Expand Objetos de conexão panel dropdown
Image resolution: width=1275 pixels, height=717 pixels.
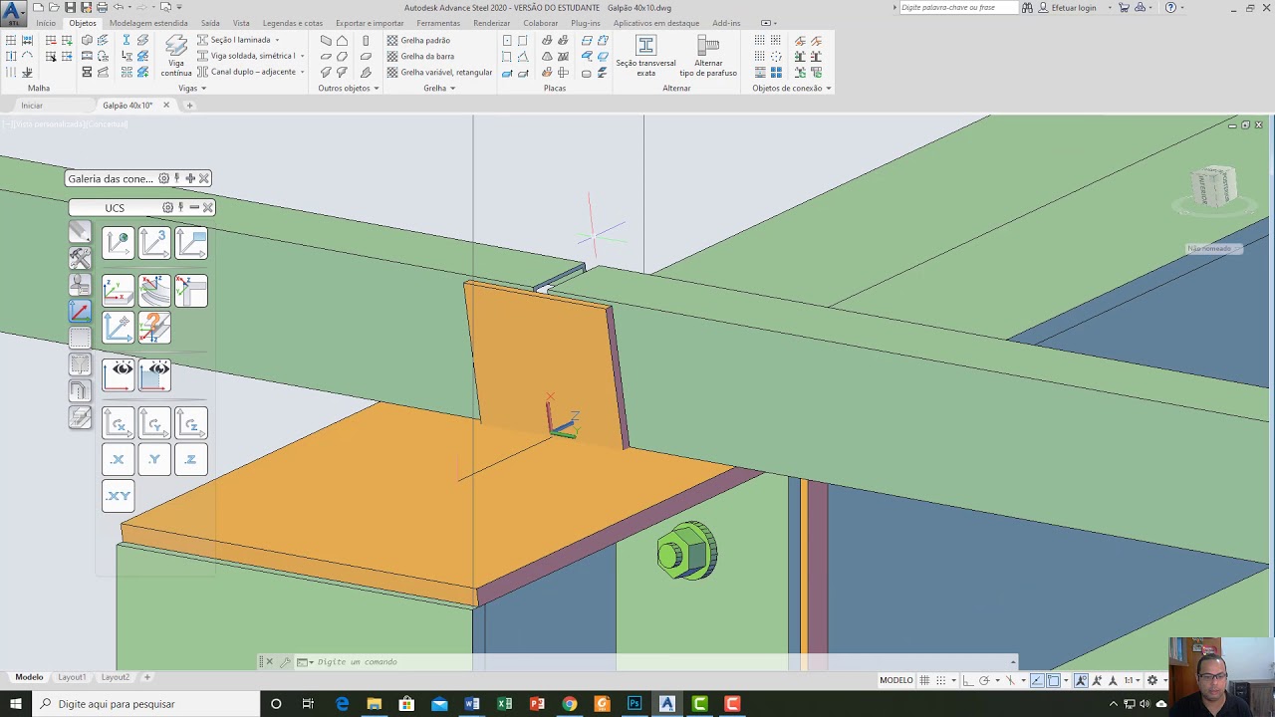[x=792, y=88]
